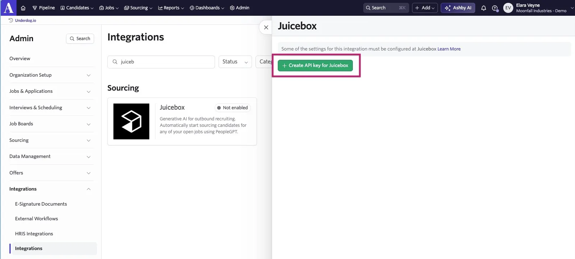Click the Juicebox logo thumbnail
The image size is (575, 259).
tap(131, 121)
